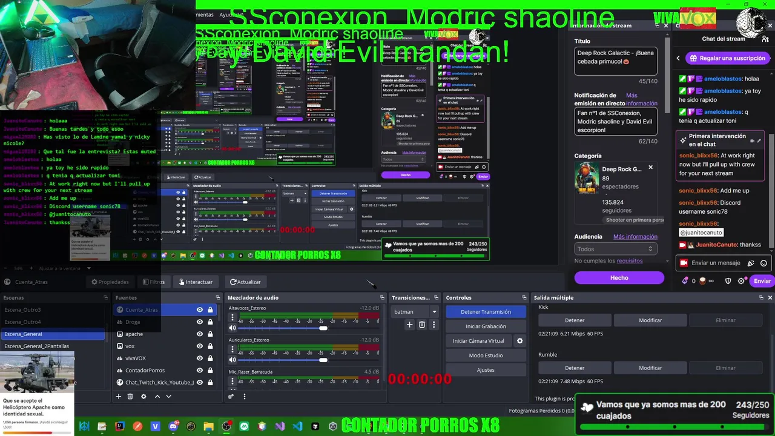This screenshot has width=775, height=436.
Task: Delete selected source with the Fuentes trash icon
Action: tap(130, 396)
